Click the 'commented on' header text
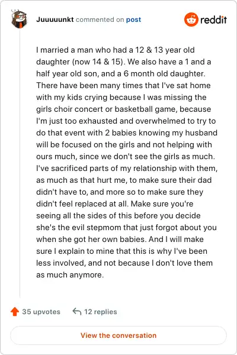Image resolution: width=237 pixels, height=355 pixels. click(100, 20)
